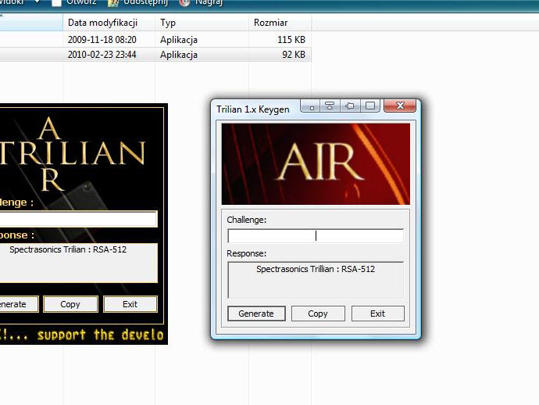Click the Response box in Trilian 1.x Keygen
Image resolution: width=539 pixels, height=405 pixels.
coord(316,280)
